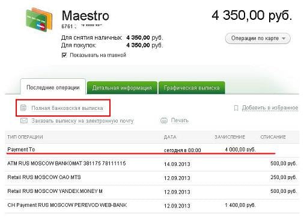The image size is (307, 217).
Task: Open the Графическая выписка tab
Action: pyautogui.click(x=192, y=88)
